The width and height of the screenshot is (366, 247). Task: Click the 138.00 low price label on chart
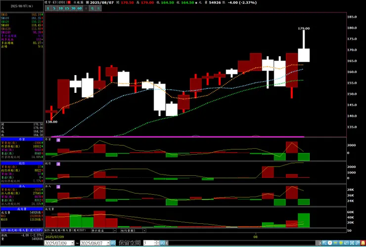[51, 122]
